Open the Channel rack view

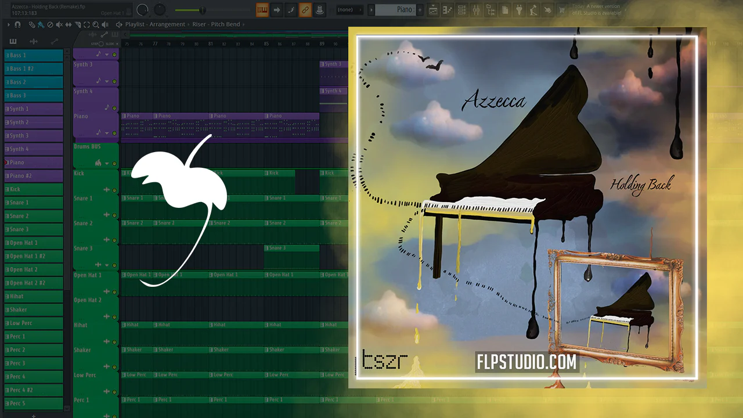[x=462, y=10]
